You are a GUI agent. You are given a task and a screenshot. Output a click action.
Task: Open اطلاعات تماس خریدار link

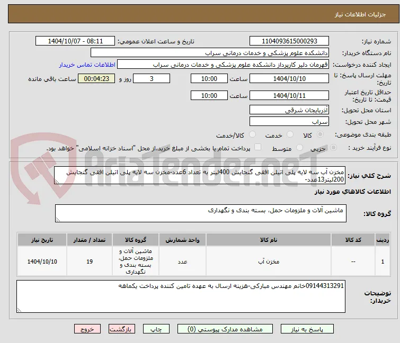[87, 65]
